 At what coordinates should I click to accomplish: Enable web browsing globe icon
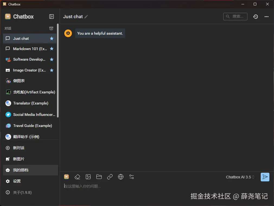tap(120, 177)
